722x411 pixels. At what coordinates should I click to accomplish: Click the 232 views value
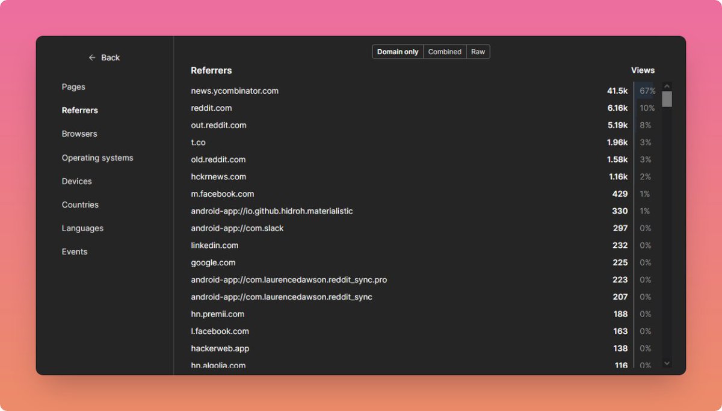(x=620, y=246)
